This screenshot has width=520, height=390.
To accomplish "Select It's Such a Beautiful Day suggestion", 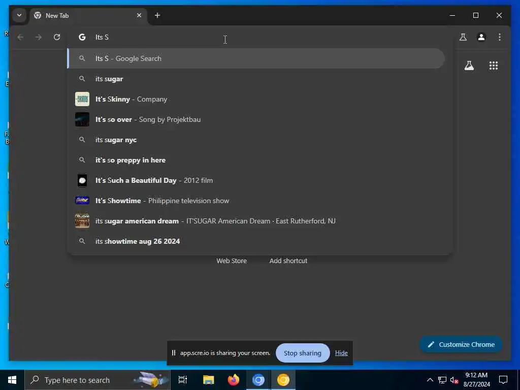I will click(256, 180).
